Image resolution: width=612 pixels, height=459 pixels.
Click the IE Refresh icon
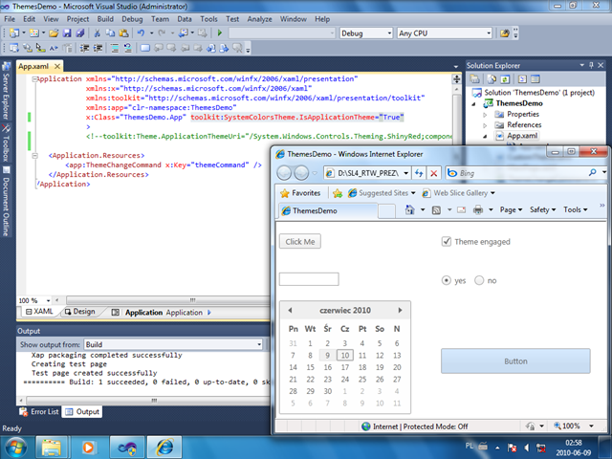tap(419, 173)
